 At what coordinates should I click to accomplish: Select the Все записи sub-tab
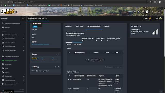[x=77, y=44]
